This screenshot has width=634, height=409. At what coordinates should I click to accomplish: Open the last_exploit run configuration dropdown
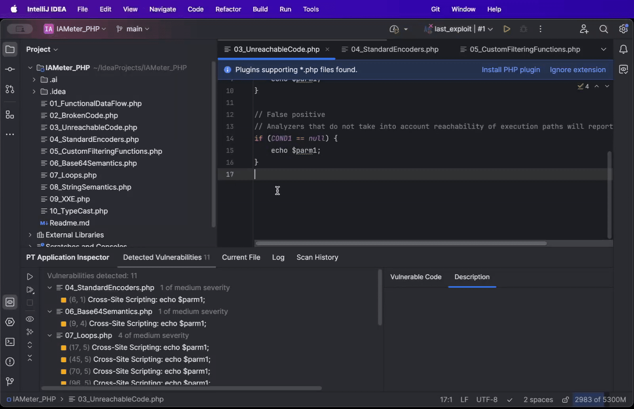point(458,29)
